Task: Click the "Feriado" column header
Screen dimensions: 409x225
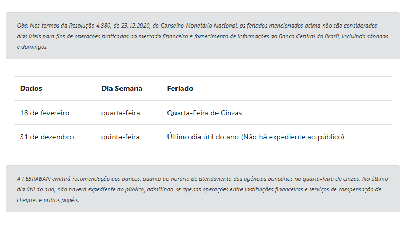Action: [180, 88]
